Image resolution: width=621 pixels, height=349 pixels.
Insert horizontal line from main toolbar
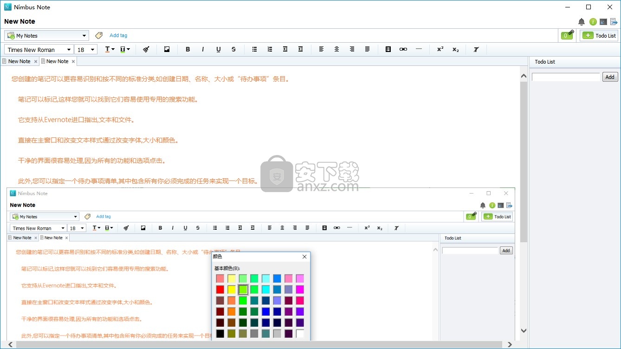tap(419, 49)
